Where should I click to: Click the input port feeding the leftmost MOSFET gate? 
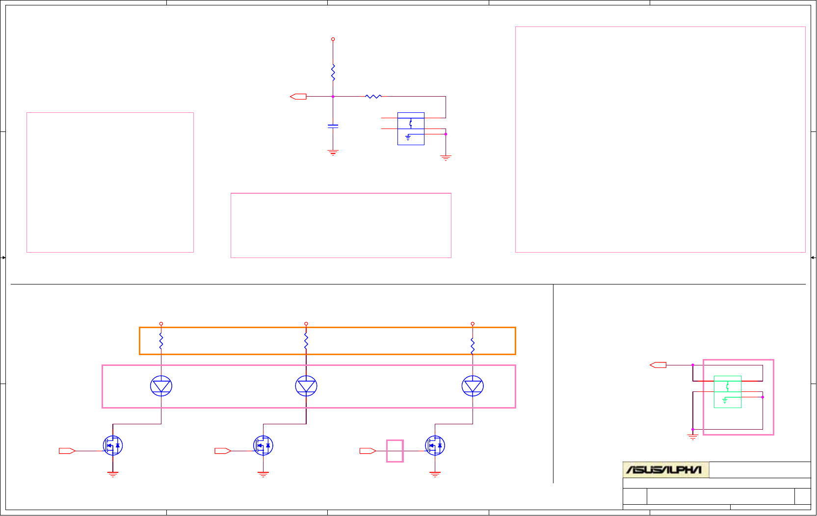67,451
